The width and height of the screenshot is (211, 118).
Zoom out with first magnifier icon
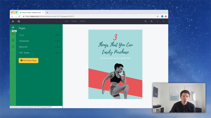[146, 21]
